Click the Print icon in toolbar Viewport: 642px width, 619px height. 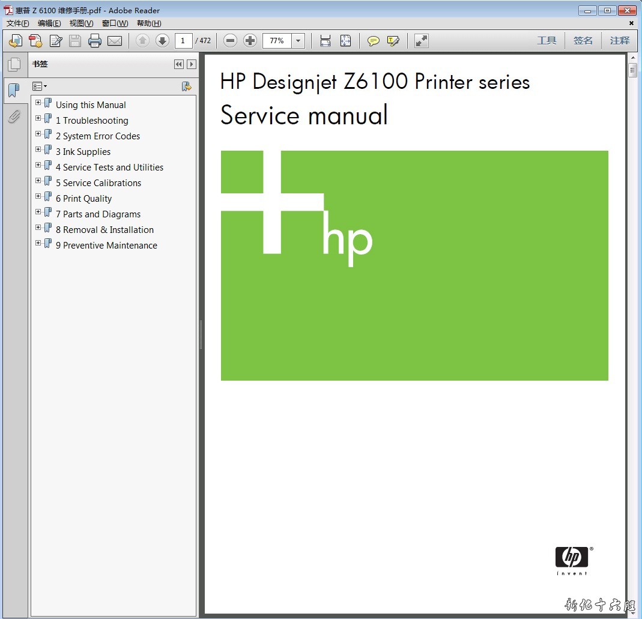(95, 41)
